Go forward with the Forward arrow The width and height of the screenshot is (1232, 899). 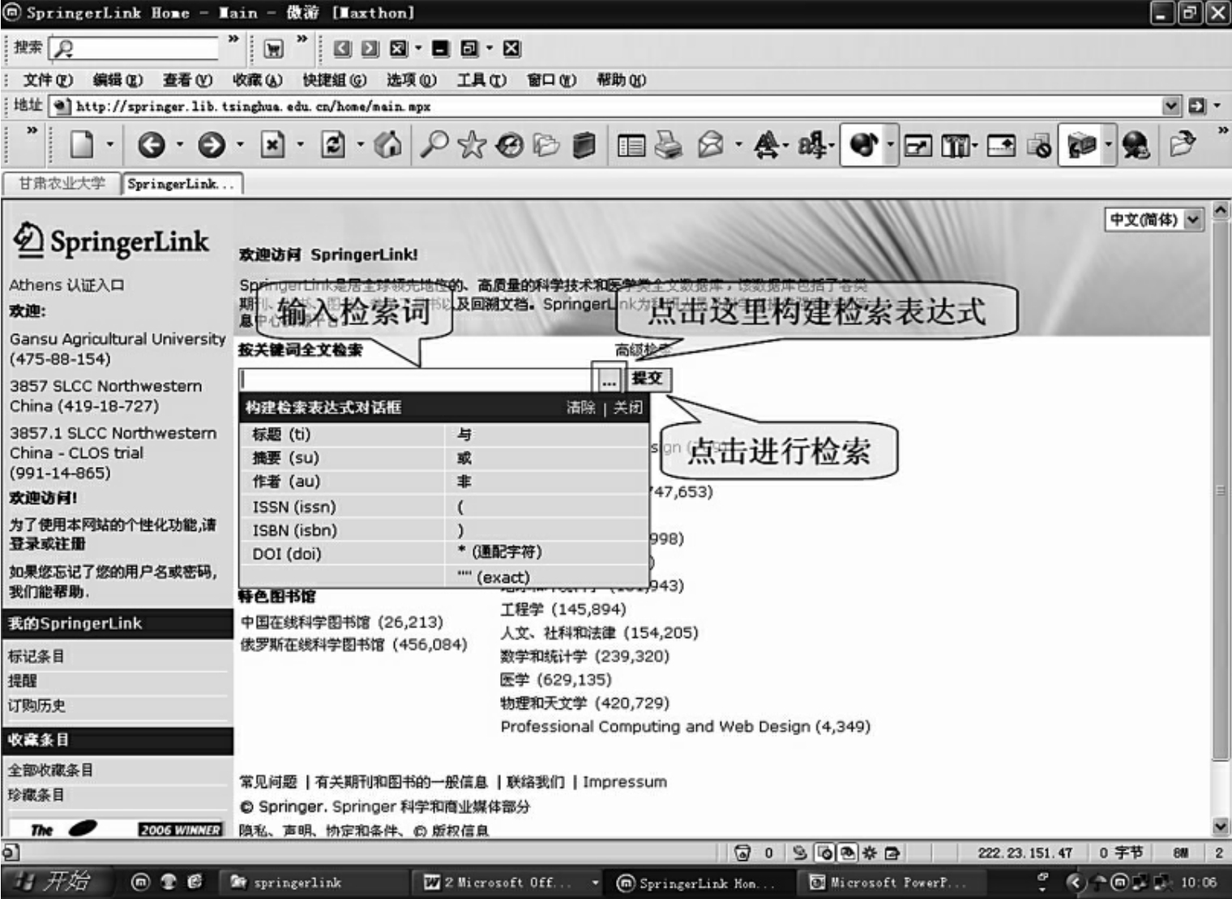pos(212,145)
